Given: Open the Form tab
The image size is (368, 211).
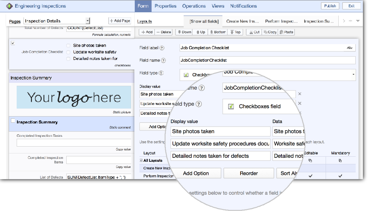Looking at the screenshot, I should tap(143, 6).
